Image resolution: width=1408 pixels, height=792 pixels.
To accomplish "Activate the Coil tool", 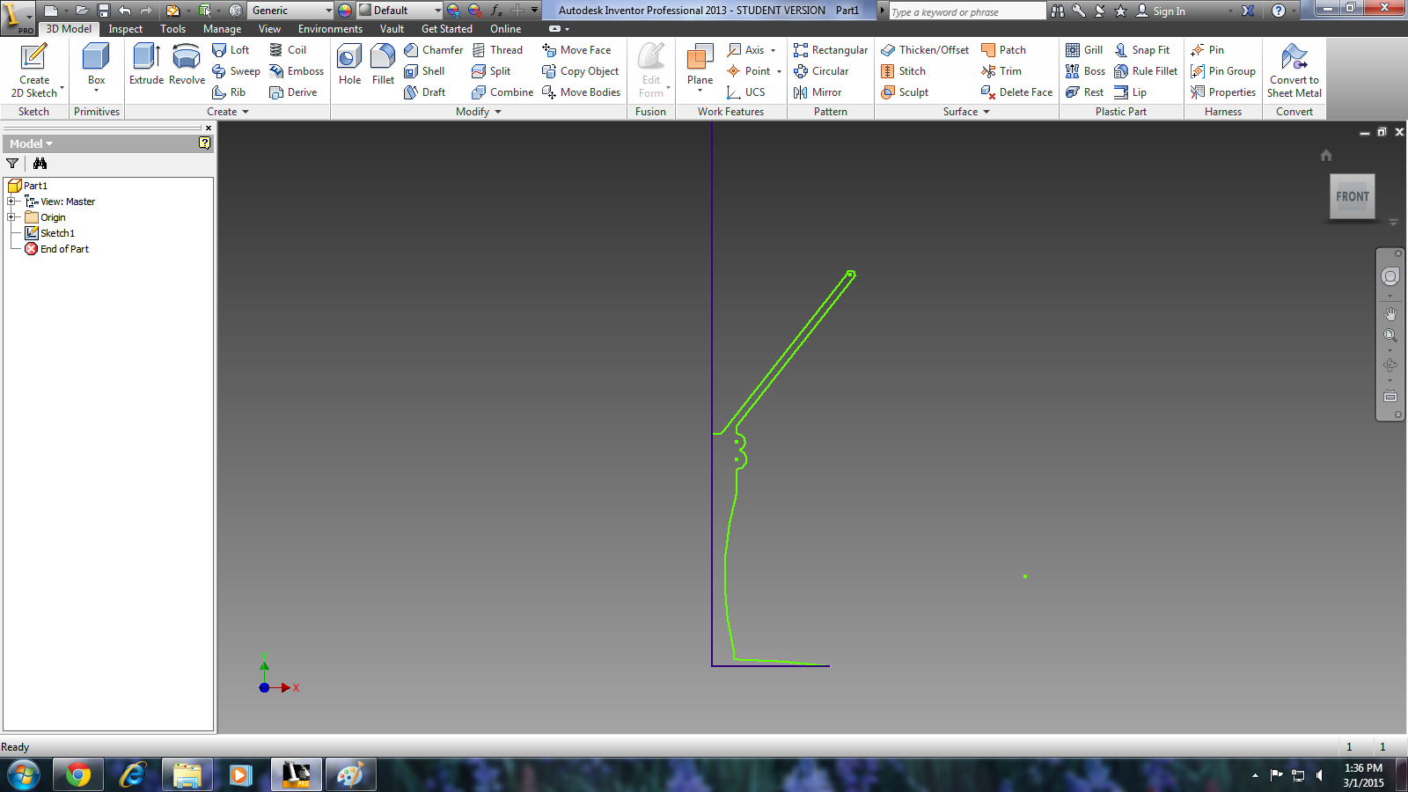I will click(288, 50).
